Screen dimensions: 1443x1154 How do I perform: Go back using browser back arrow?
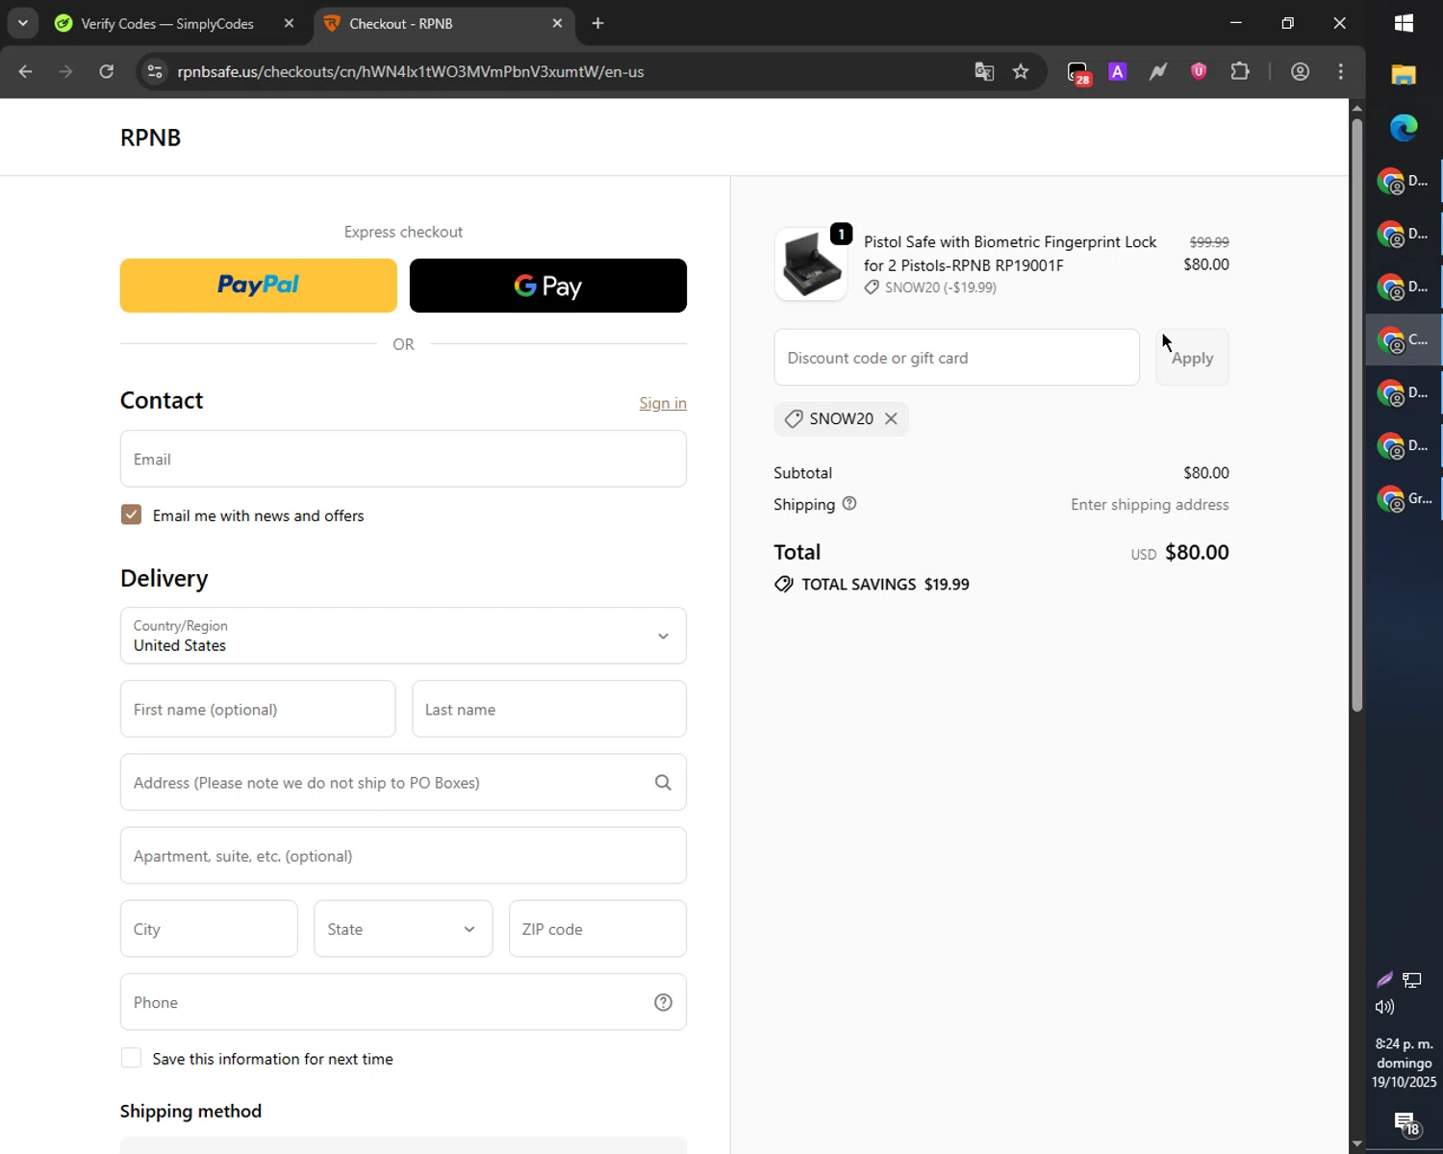[x=26, y=71]
